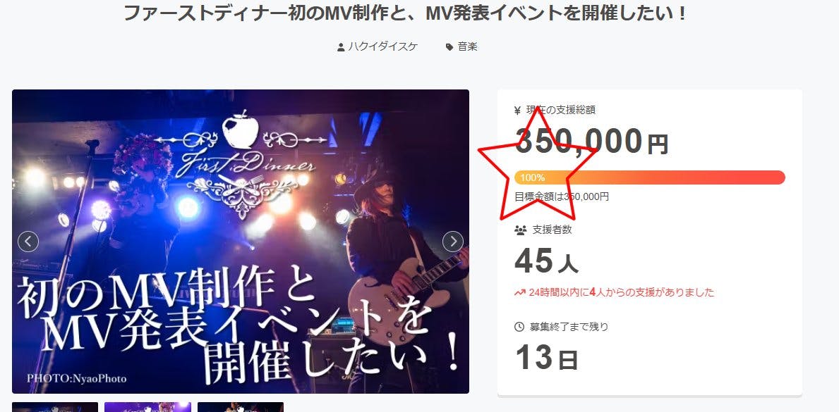Click the 13日 remaining days figure

(546, 358)
